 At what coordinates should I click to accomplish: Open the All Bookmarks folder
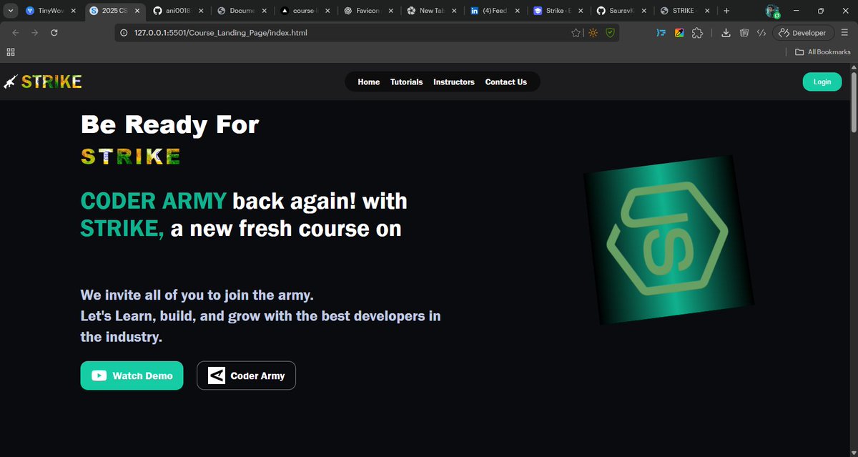pos(823,52)
